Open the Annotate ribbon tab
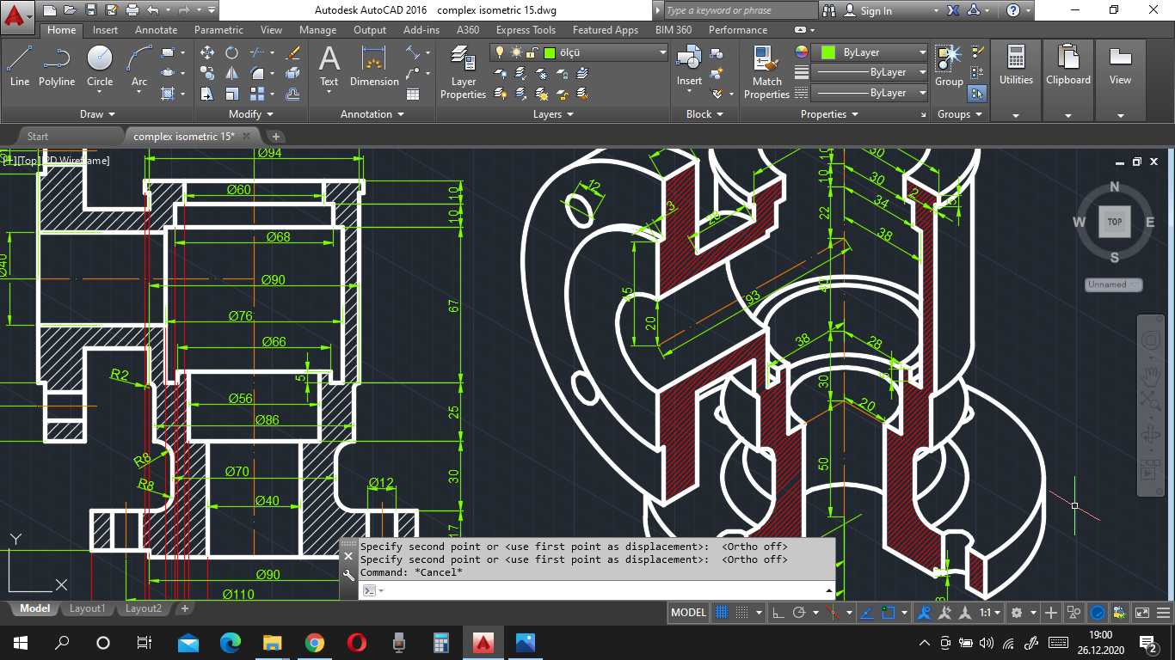1175x660 pixels. [x=157, y=29]
